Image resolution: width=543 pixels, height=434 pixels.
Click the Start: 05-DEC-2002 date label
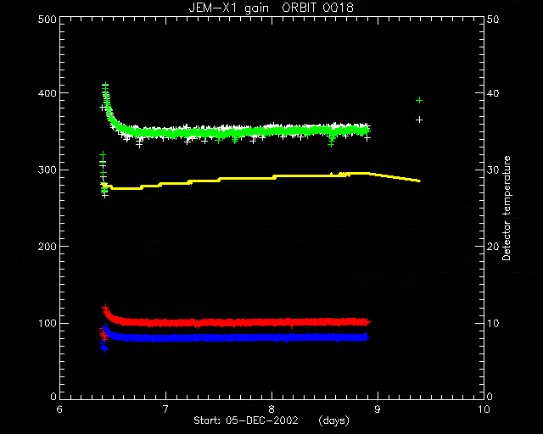[246, 420]
